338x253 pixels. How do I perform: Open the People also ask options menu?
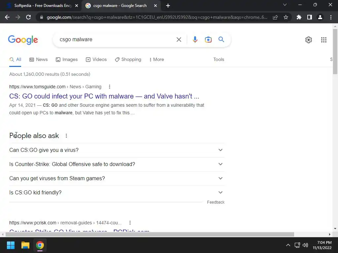[66, 136]
